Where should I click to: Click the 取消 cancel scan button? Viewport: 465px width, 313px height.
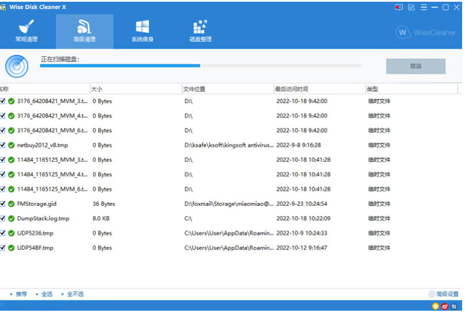point(416,66)
